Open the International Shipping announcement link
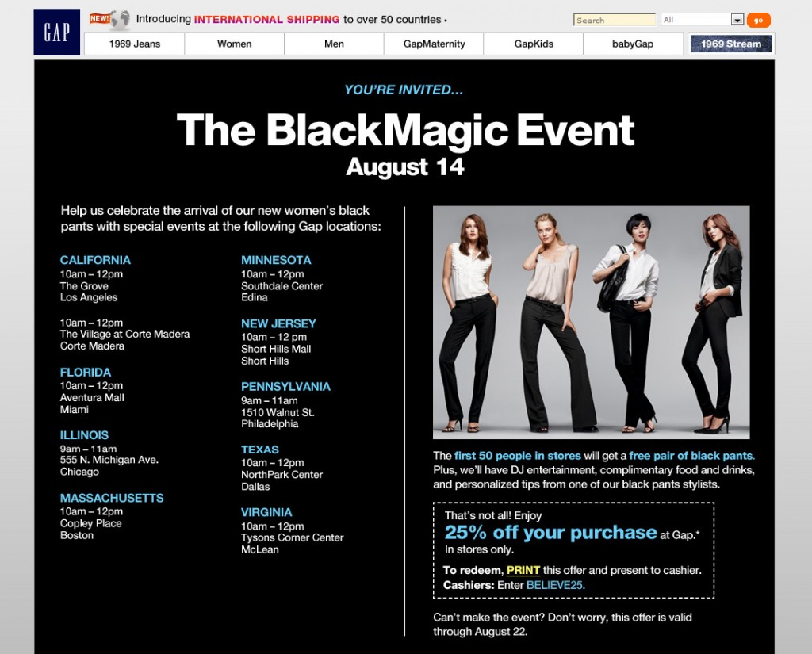Image resolution: width=812 pixels, height=654 pixels. (291, 19)
